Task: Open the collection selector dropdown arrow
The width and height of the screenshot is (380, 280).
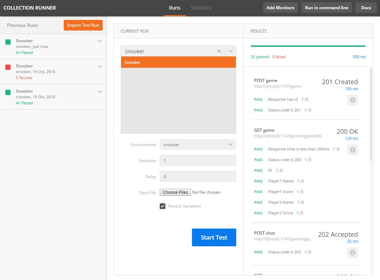Action: [x=231, y=51]
